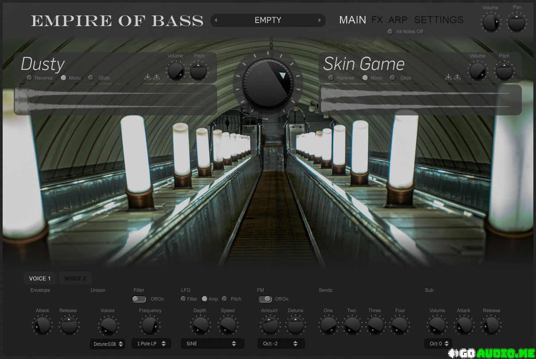This screenshot has height=359, width=536.
Task: Switch to the MAIN page
Action: pos(352,20)
